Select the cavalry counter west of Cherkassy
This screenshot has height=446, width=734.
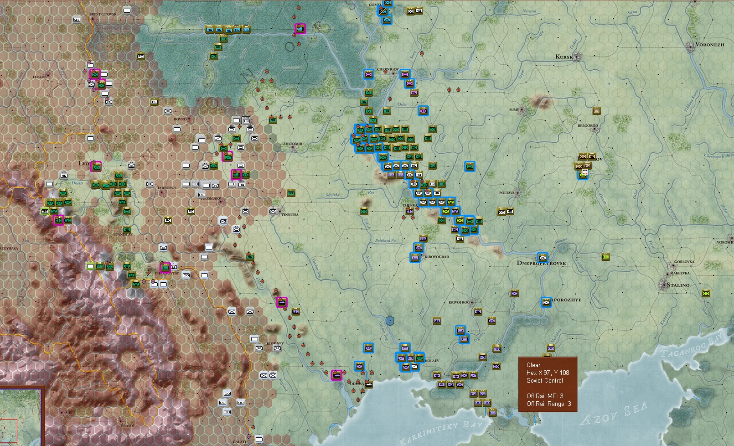pos(364,211)
